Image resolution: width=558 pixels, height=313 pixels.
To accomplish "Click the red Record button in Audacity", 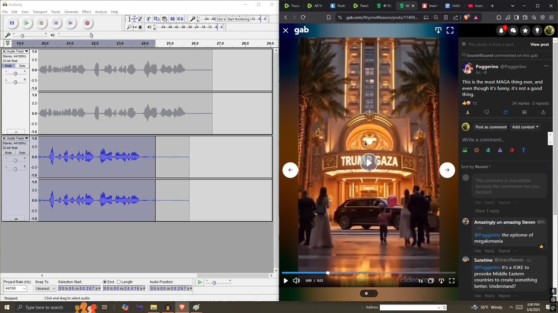I will click(x=87, y=23).
